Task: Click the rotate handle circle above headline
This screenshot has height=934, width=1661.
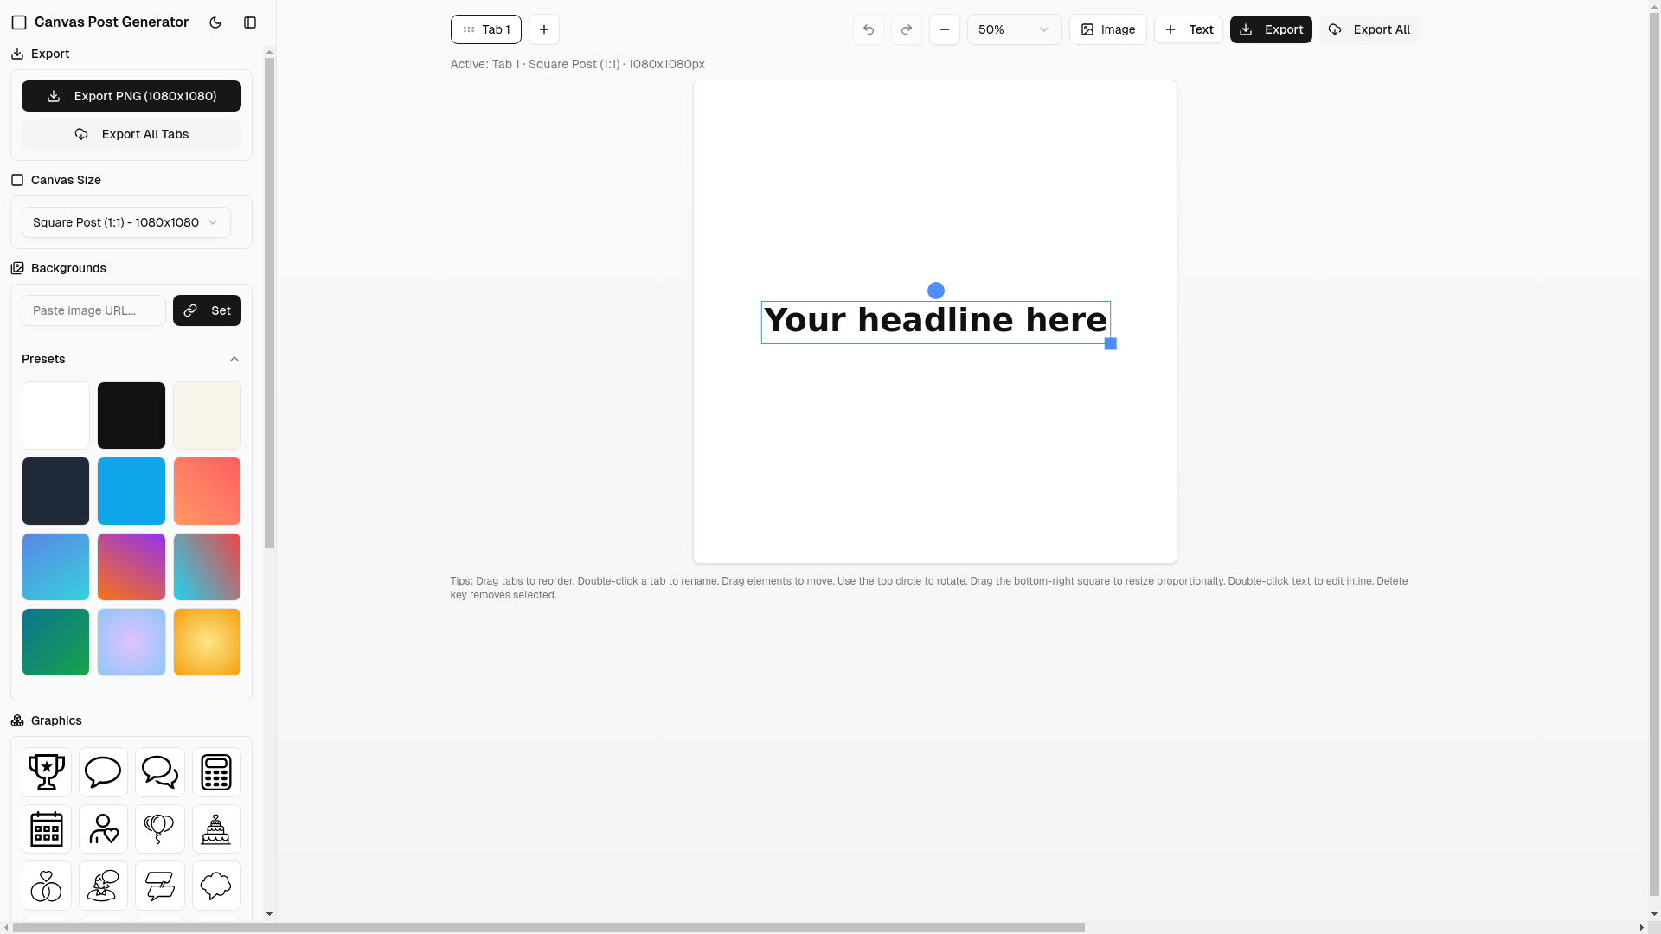Action: tap(936, 291)
